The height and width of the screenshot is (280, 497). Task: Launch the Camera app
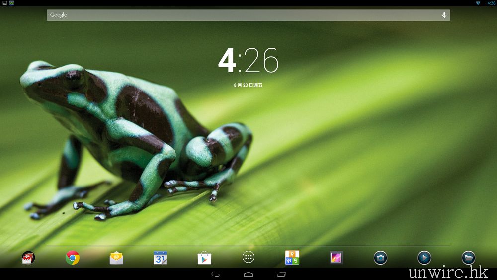pos(380,258)
